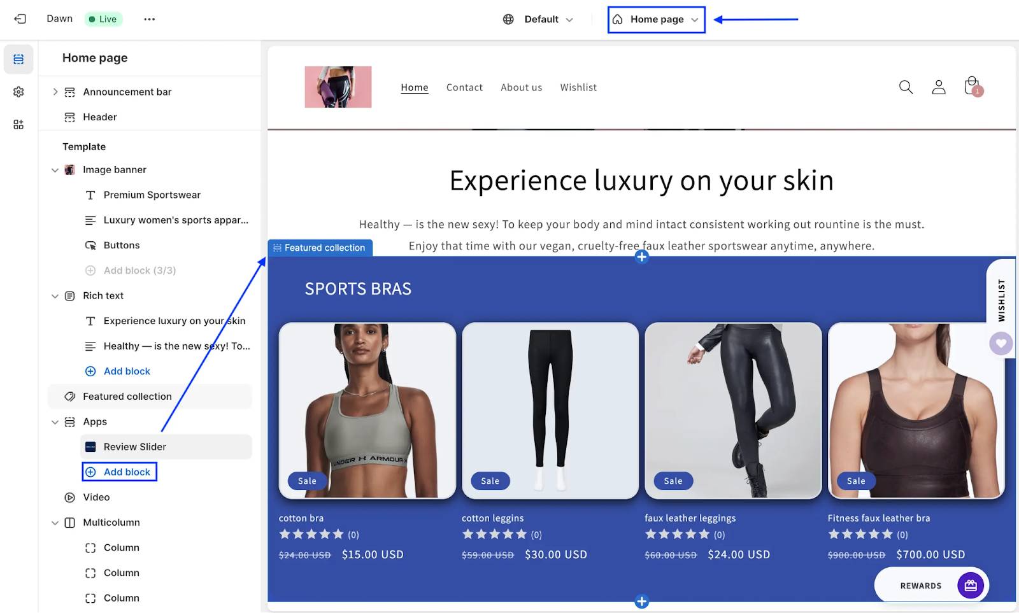Click the Image banner section thumbnail icon
1019x613 pixels.
point(69,169)
